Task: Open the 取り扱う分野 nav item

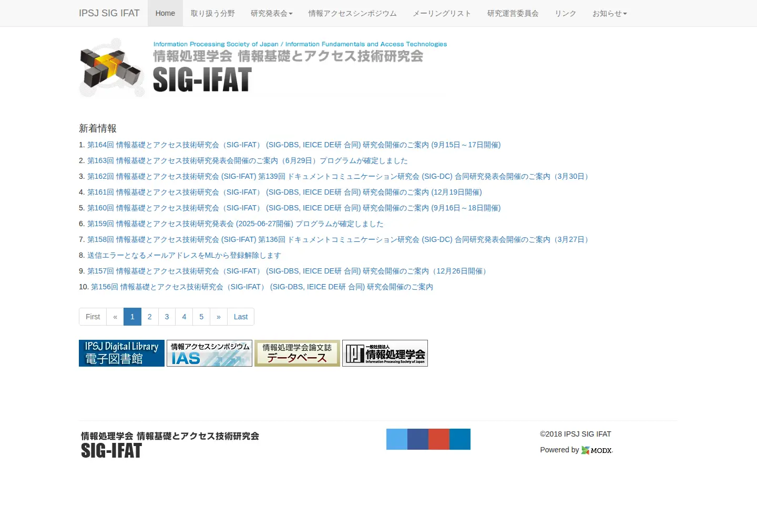Action: tap(213, 13)
